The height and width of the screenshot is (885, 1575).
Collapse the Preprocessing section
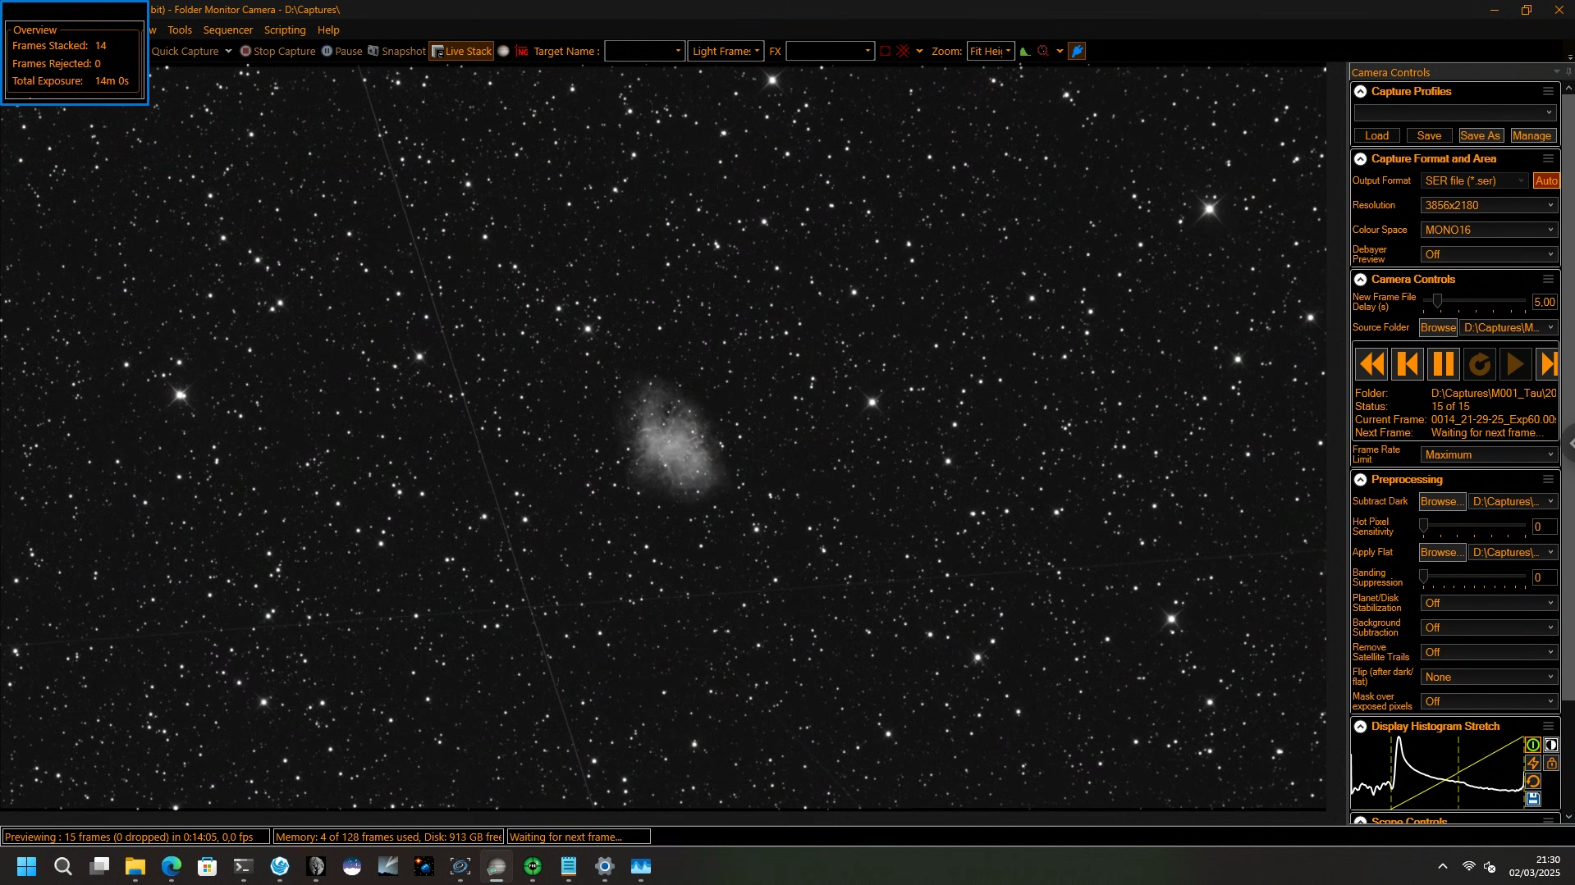[1361, 480]
